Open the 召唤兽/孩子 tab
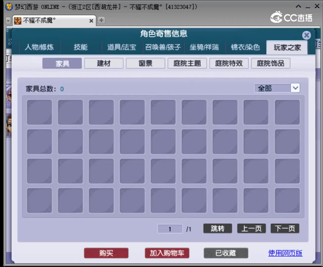This screenshot has height=267, width=323. point(163,47)
